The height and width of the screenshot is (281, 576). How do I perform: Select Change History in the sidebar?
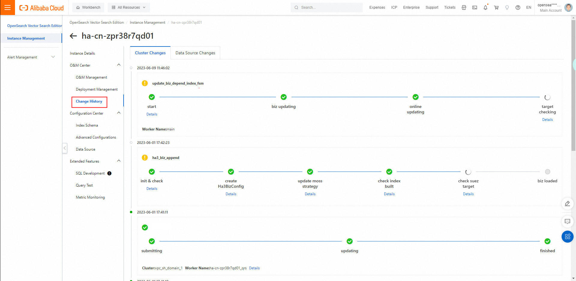click(x=89, y=102)
